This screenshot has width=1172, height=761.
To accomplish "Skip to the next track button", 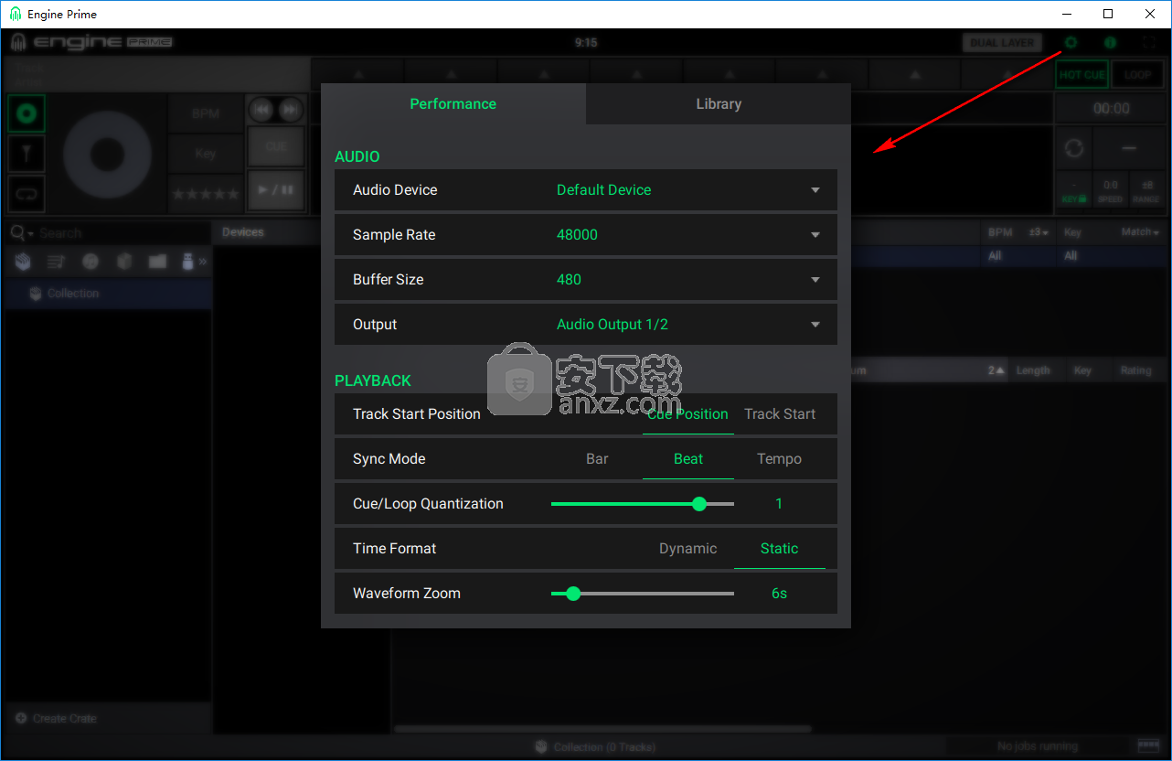I will tap(290, 110).
